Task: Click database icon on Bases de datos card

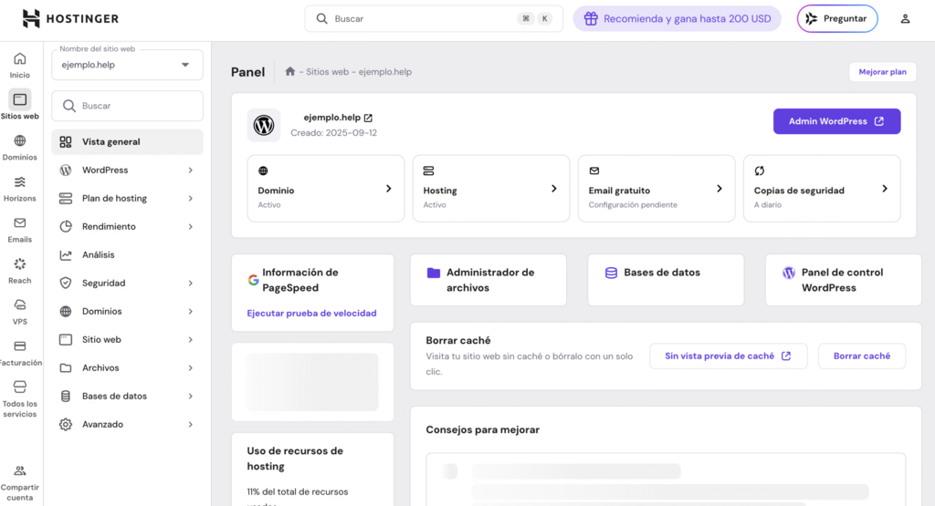Action: (611, 273)
